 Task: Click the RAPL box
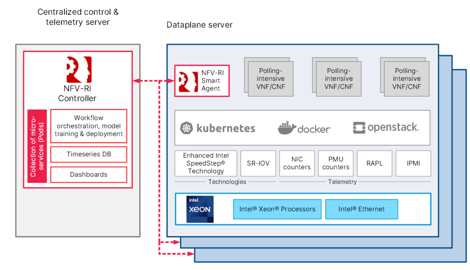[x=374, y=164]
